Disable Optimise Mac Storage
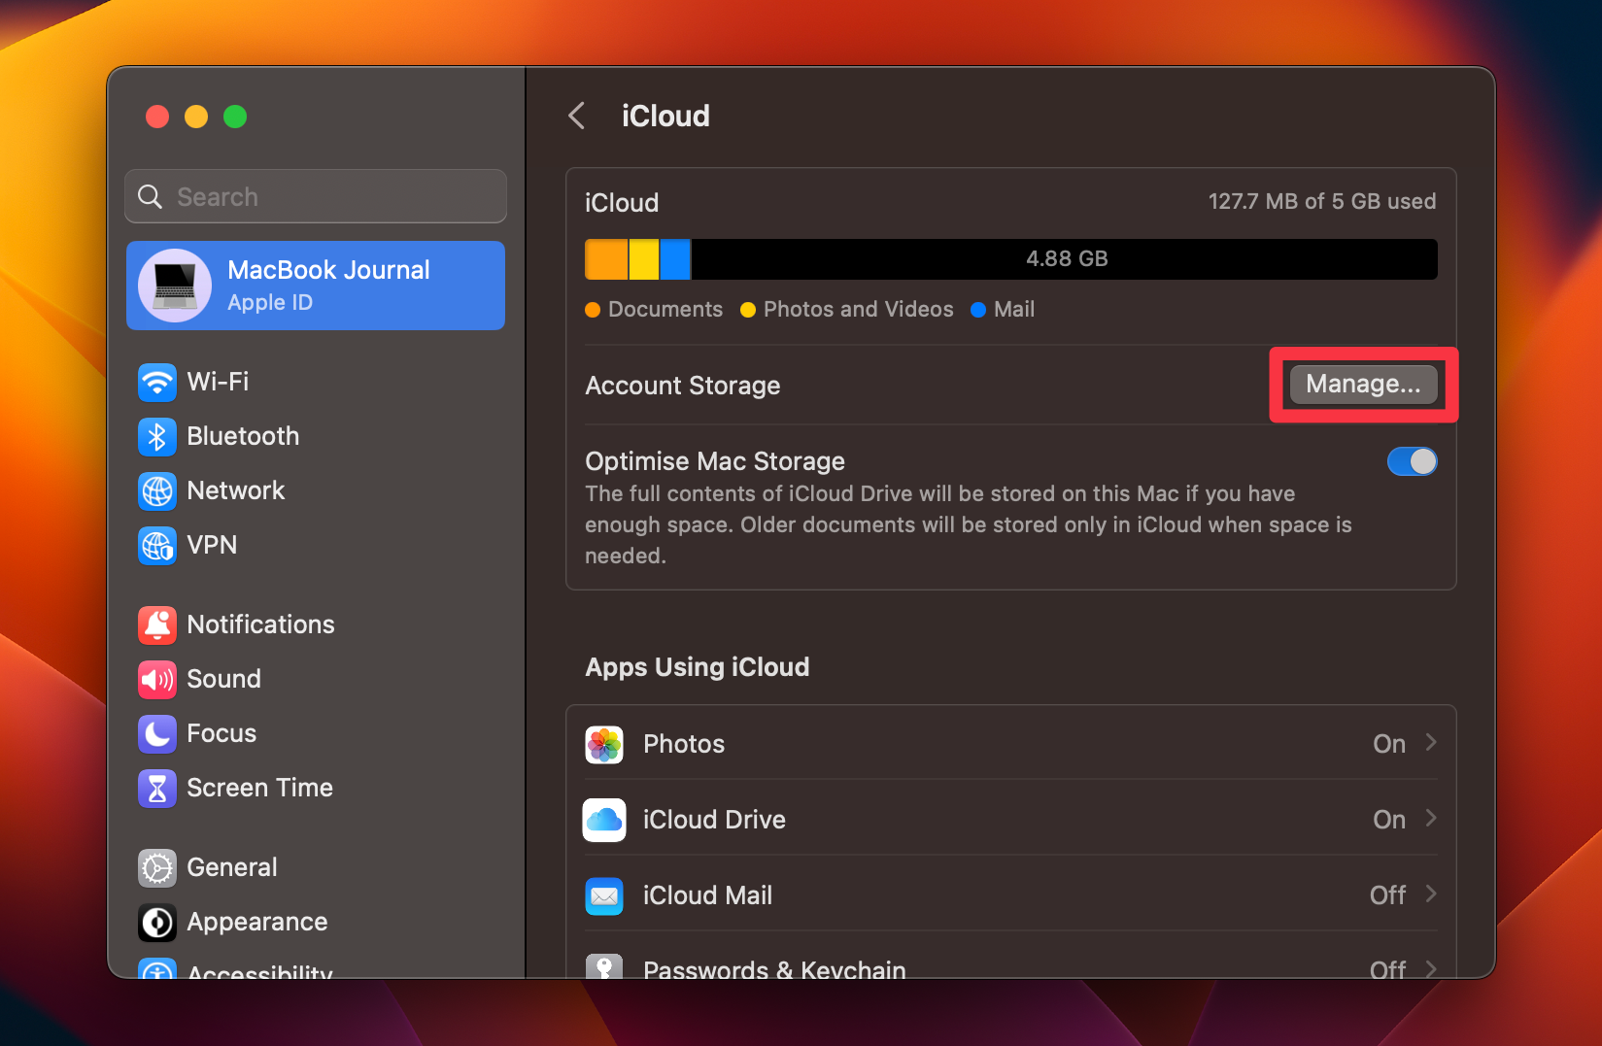The image size is (1602, 1046). click(1412, 461)
